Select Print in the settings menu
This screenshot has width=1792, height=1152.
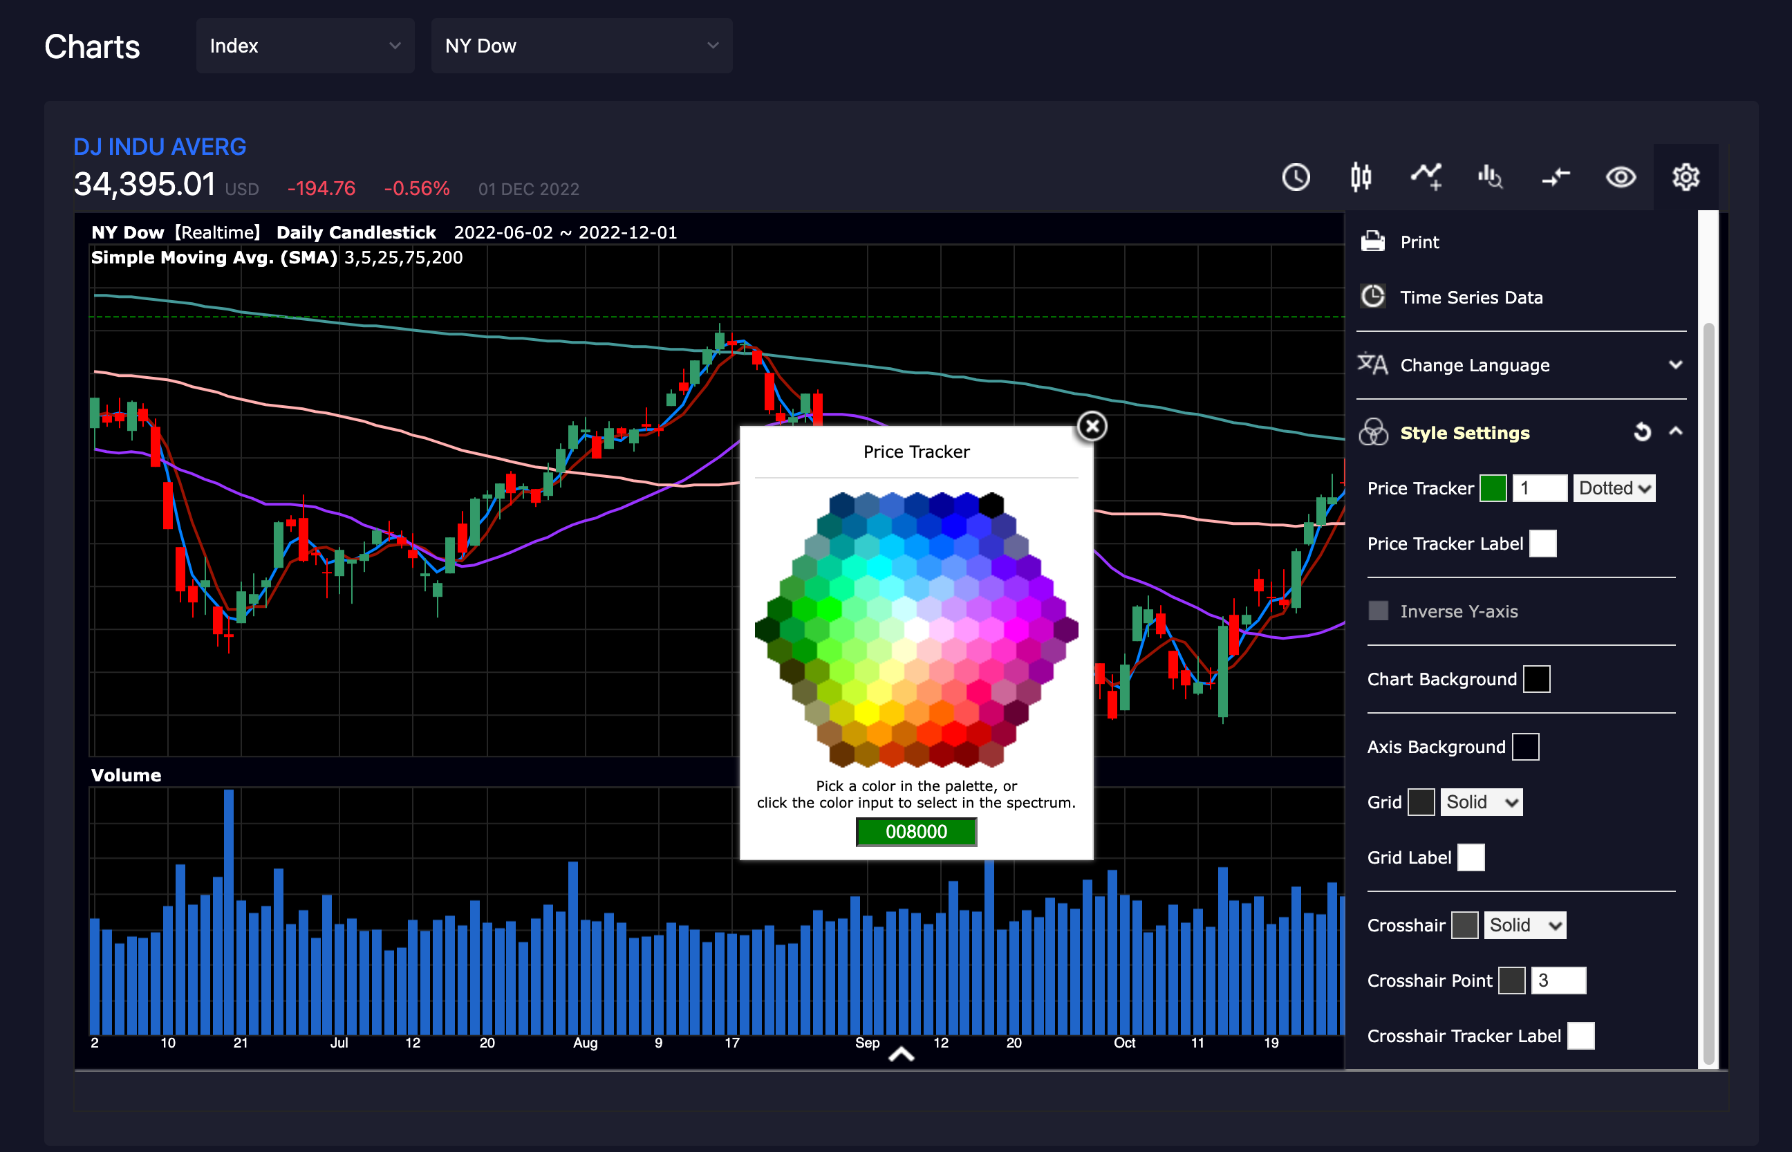tap(1419, 243)
